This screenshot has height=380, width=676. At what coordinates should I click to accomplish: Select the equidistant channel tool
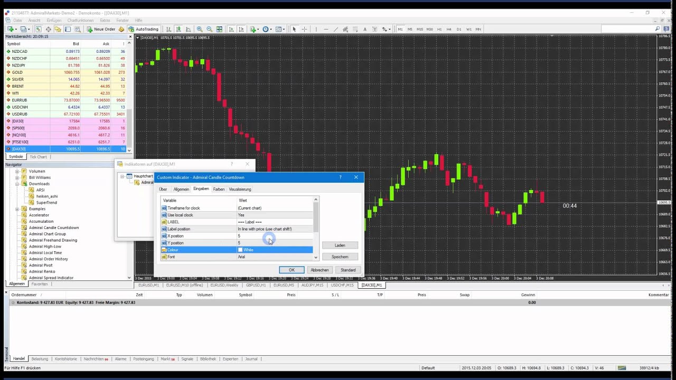pos(345,29)
